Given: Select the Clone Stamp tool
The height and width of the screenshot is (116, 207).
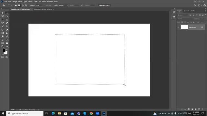Looking at the screenshot, I should click(7, 26).
